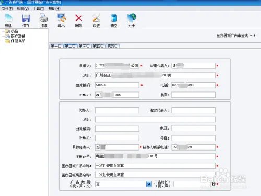261x196 pixels.
Task: Switch to the 第四页 tab
Action: click(99, 46)
